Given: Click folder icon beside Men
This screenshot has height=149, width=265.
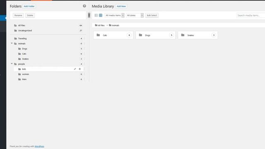Looking at the screenshot, I should [19, 79].
